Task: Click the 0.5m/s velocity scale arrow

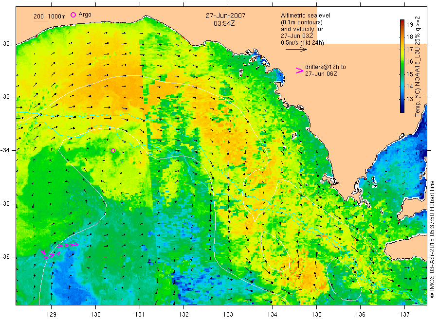Action: coord(296,50)
